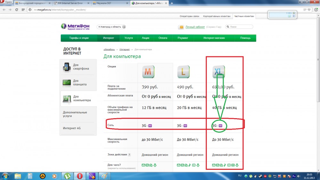Image resolution: width=320 pixels, height=180 pixels.
Task: Click the L option tariff icon
Action: click(x=183, y=72)
